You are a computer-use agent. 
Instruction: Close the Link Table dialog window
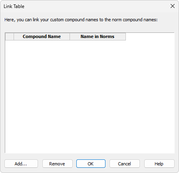[x=173, y=6]
